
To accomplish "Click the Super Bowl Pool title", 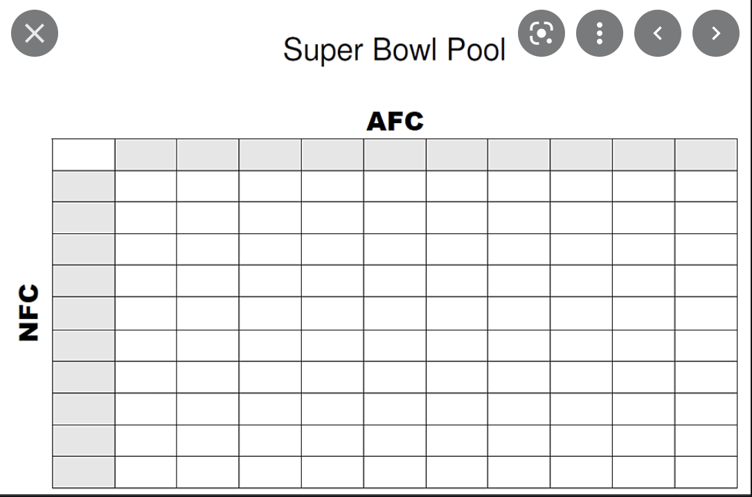I will (394, 49).
